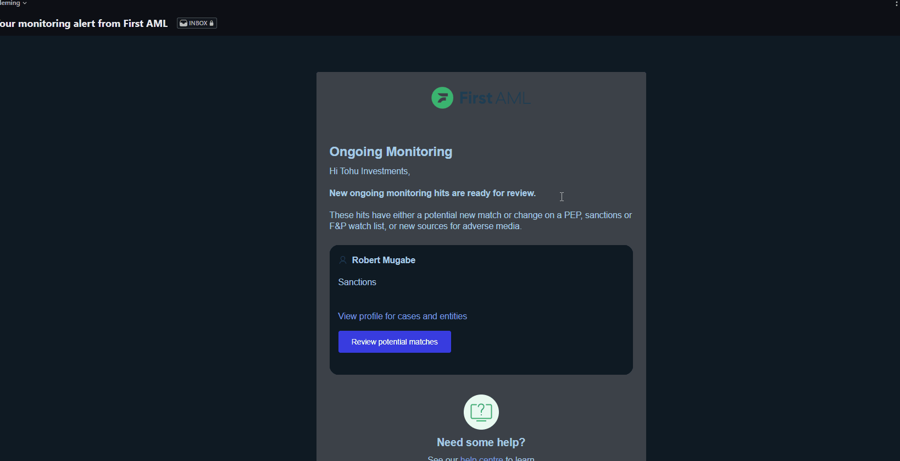Viewport: 900px width, 461px height.
Task: Click the email subject monitoring alert title
Action: tap(84, 24)
